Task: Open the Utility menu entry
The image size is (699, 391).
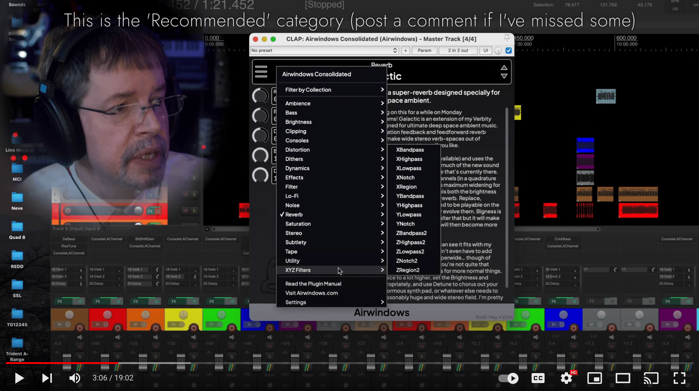Action: (x=332, y=261)
